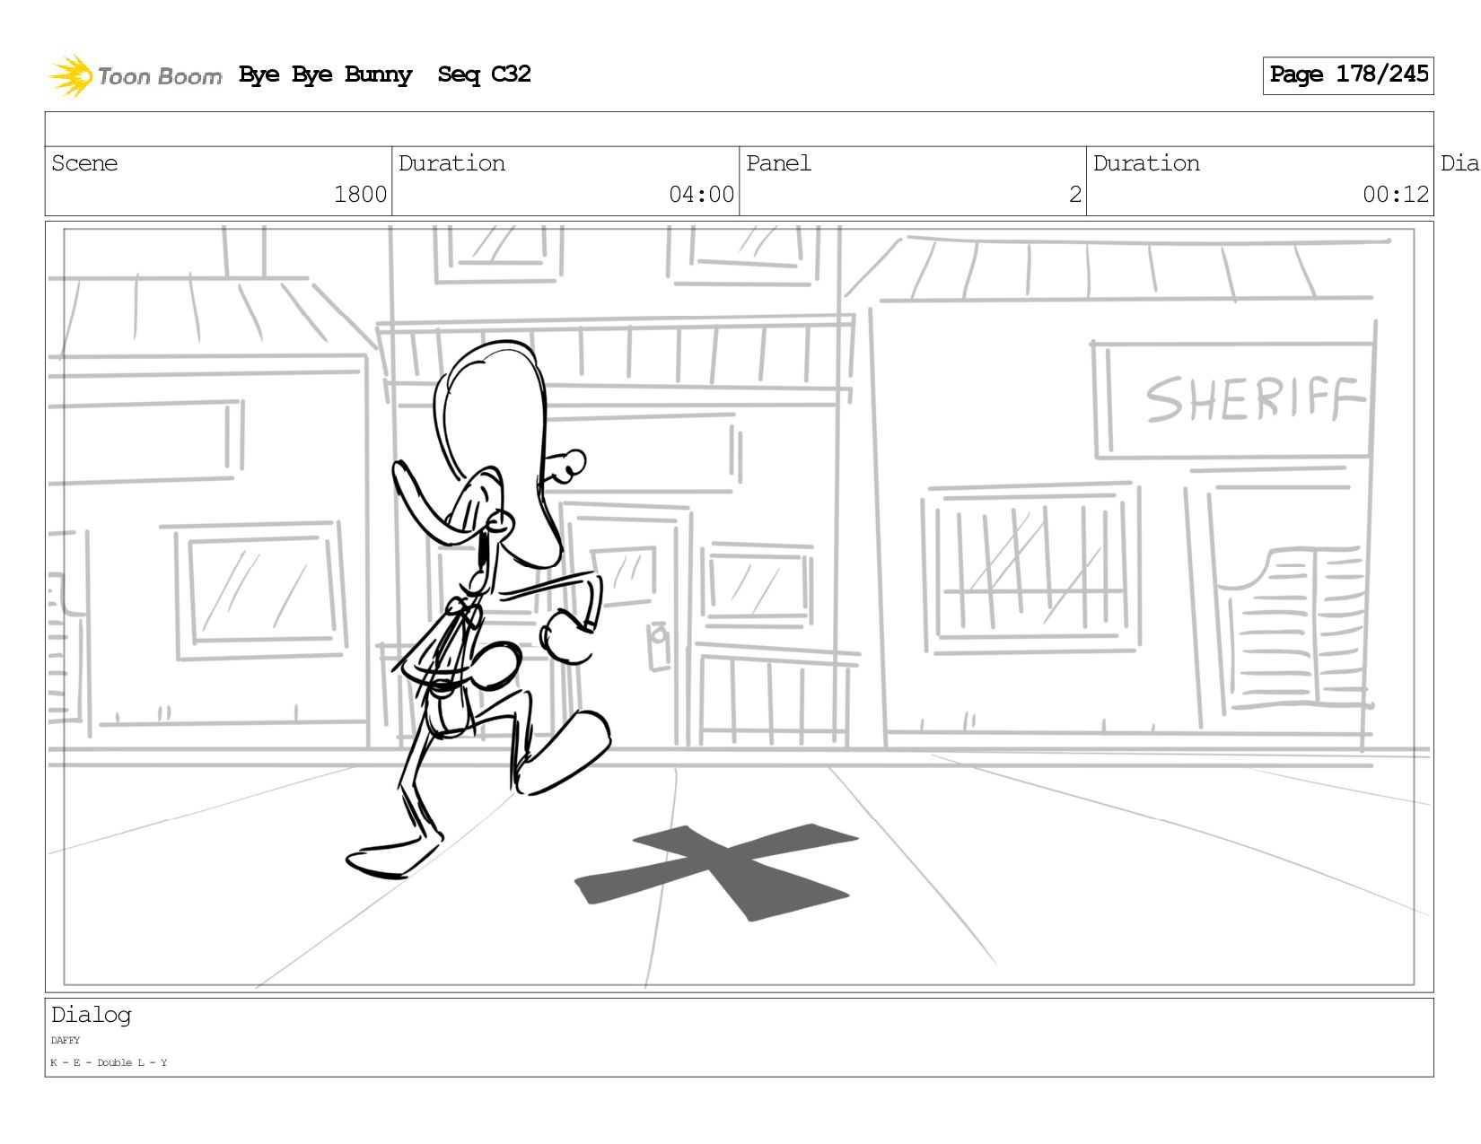Click the 'Toon Boom' wordmark text

pyautogui.click(x=160, y=76)
